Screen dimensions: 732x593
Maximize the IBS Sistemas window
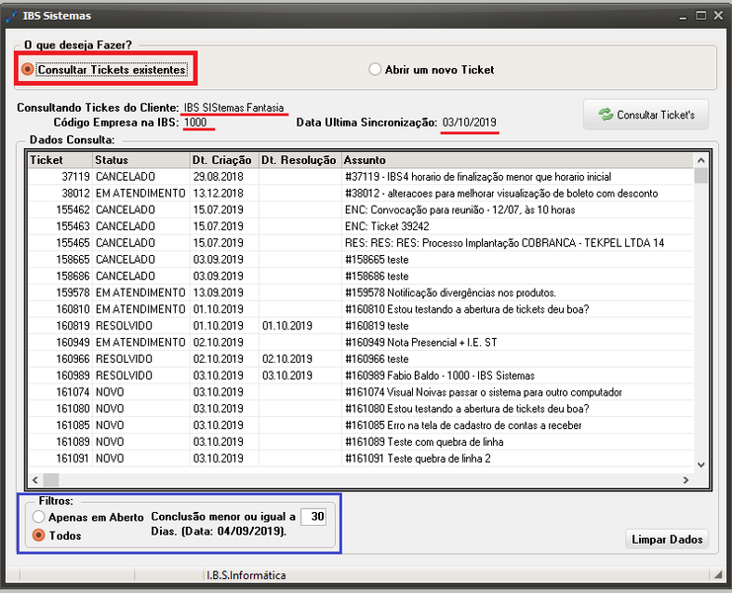(700, 16)
